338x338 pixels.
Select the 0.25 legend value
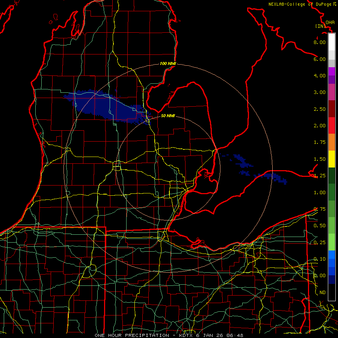point(320,243)
